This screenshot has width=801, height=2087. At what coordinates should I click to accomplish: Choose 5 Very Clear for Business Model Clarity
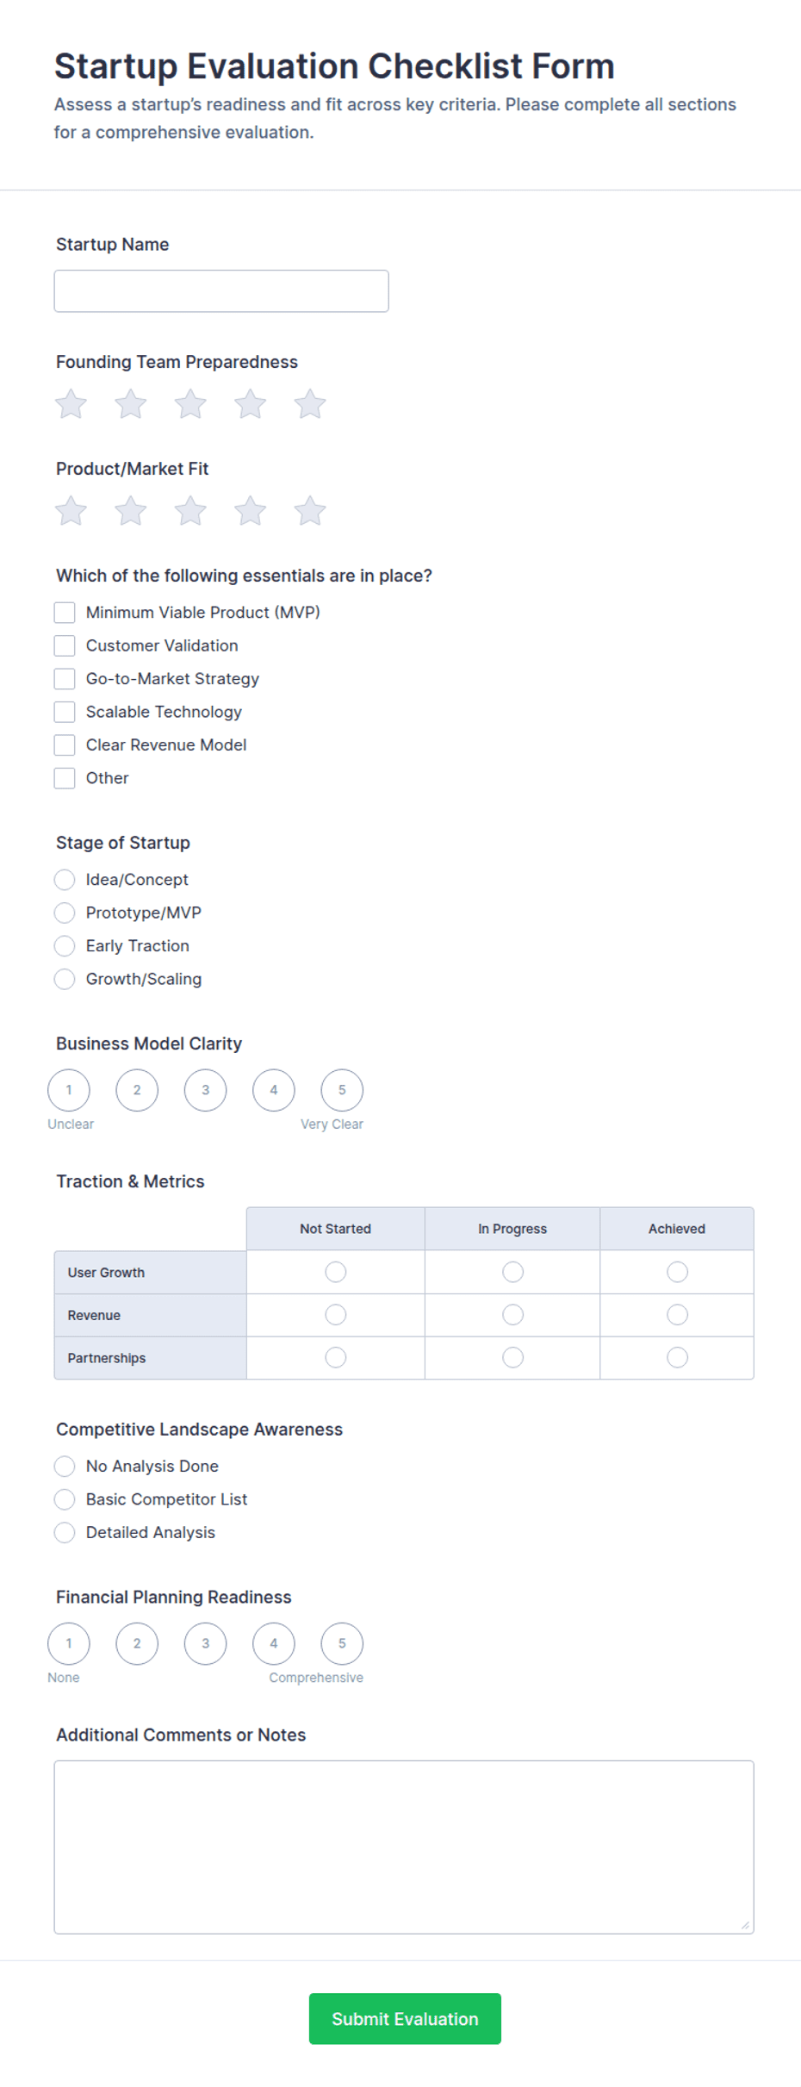[x=342, y=1090]
